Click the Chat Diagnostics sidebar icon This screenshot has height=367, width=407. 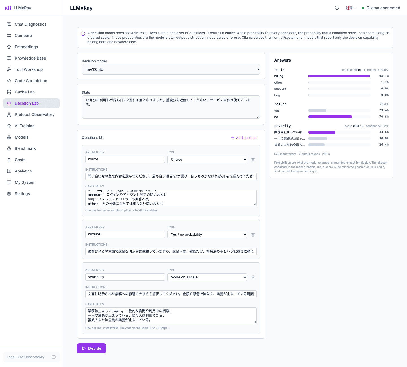[9, 24]
